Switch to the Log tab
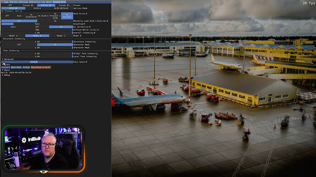 [43, 2]
